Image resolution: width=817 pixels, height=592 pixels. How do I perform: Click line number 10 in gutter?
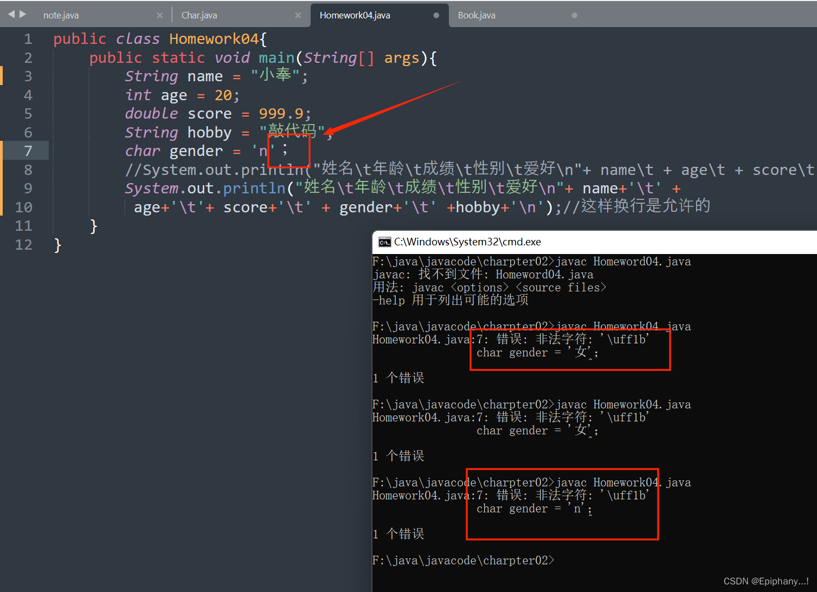tap(24, 207)
